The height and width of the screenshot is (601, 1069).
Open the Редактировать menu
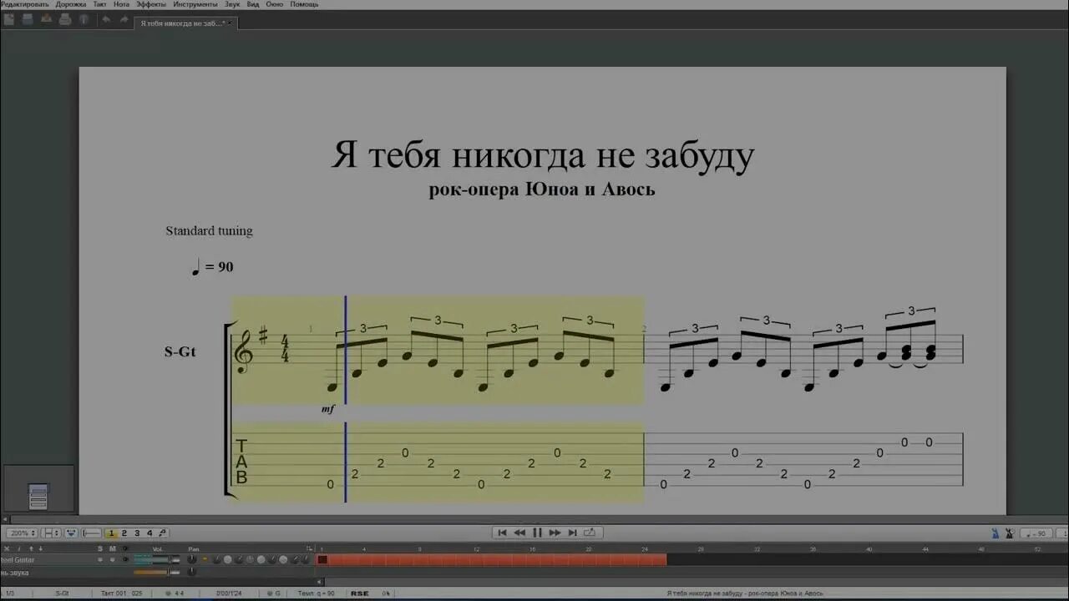pyautogui.click(x=24, y=4)
